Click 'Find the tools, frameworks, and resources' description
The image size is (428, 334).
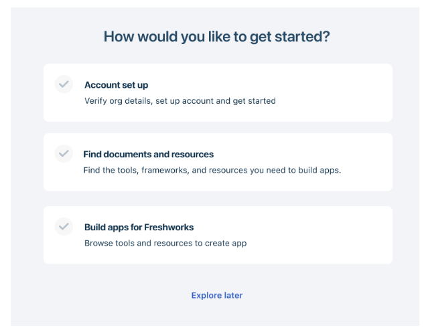point(212,170)
